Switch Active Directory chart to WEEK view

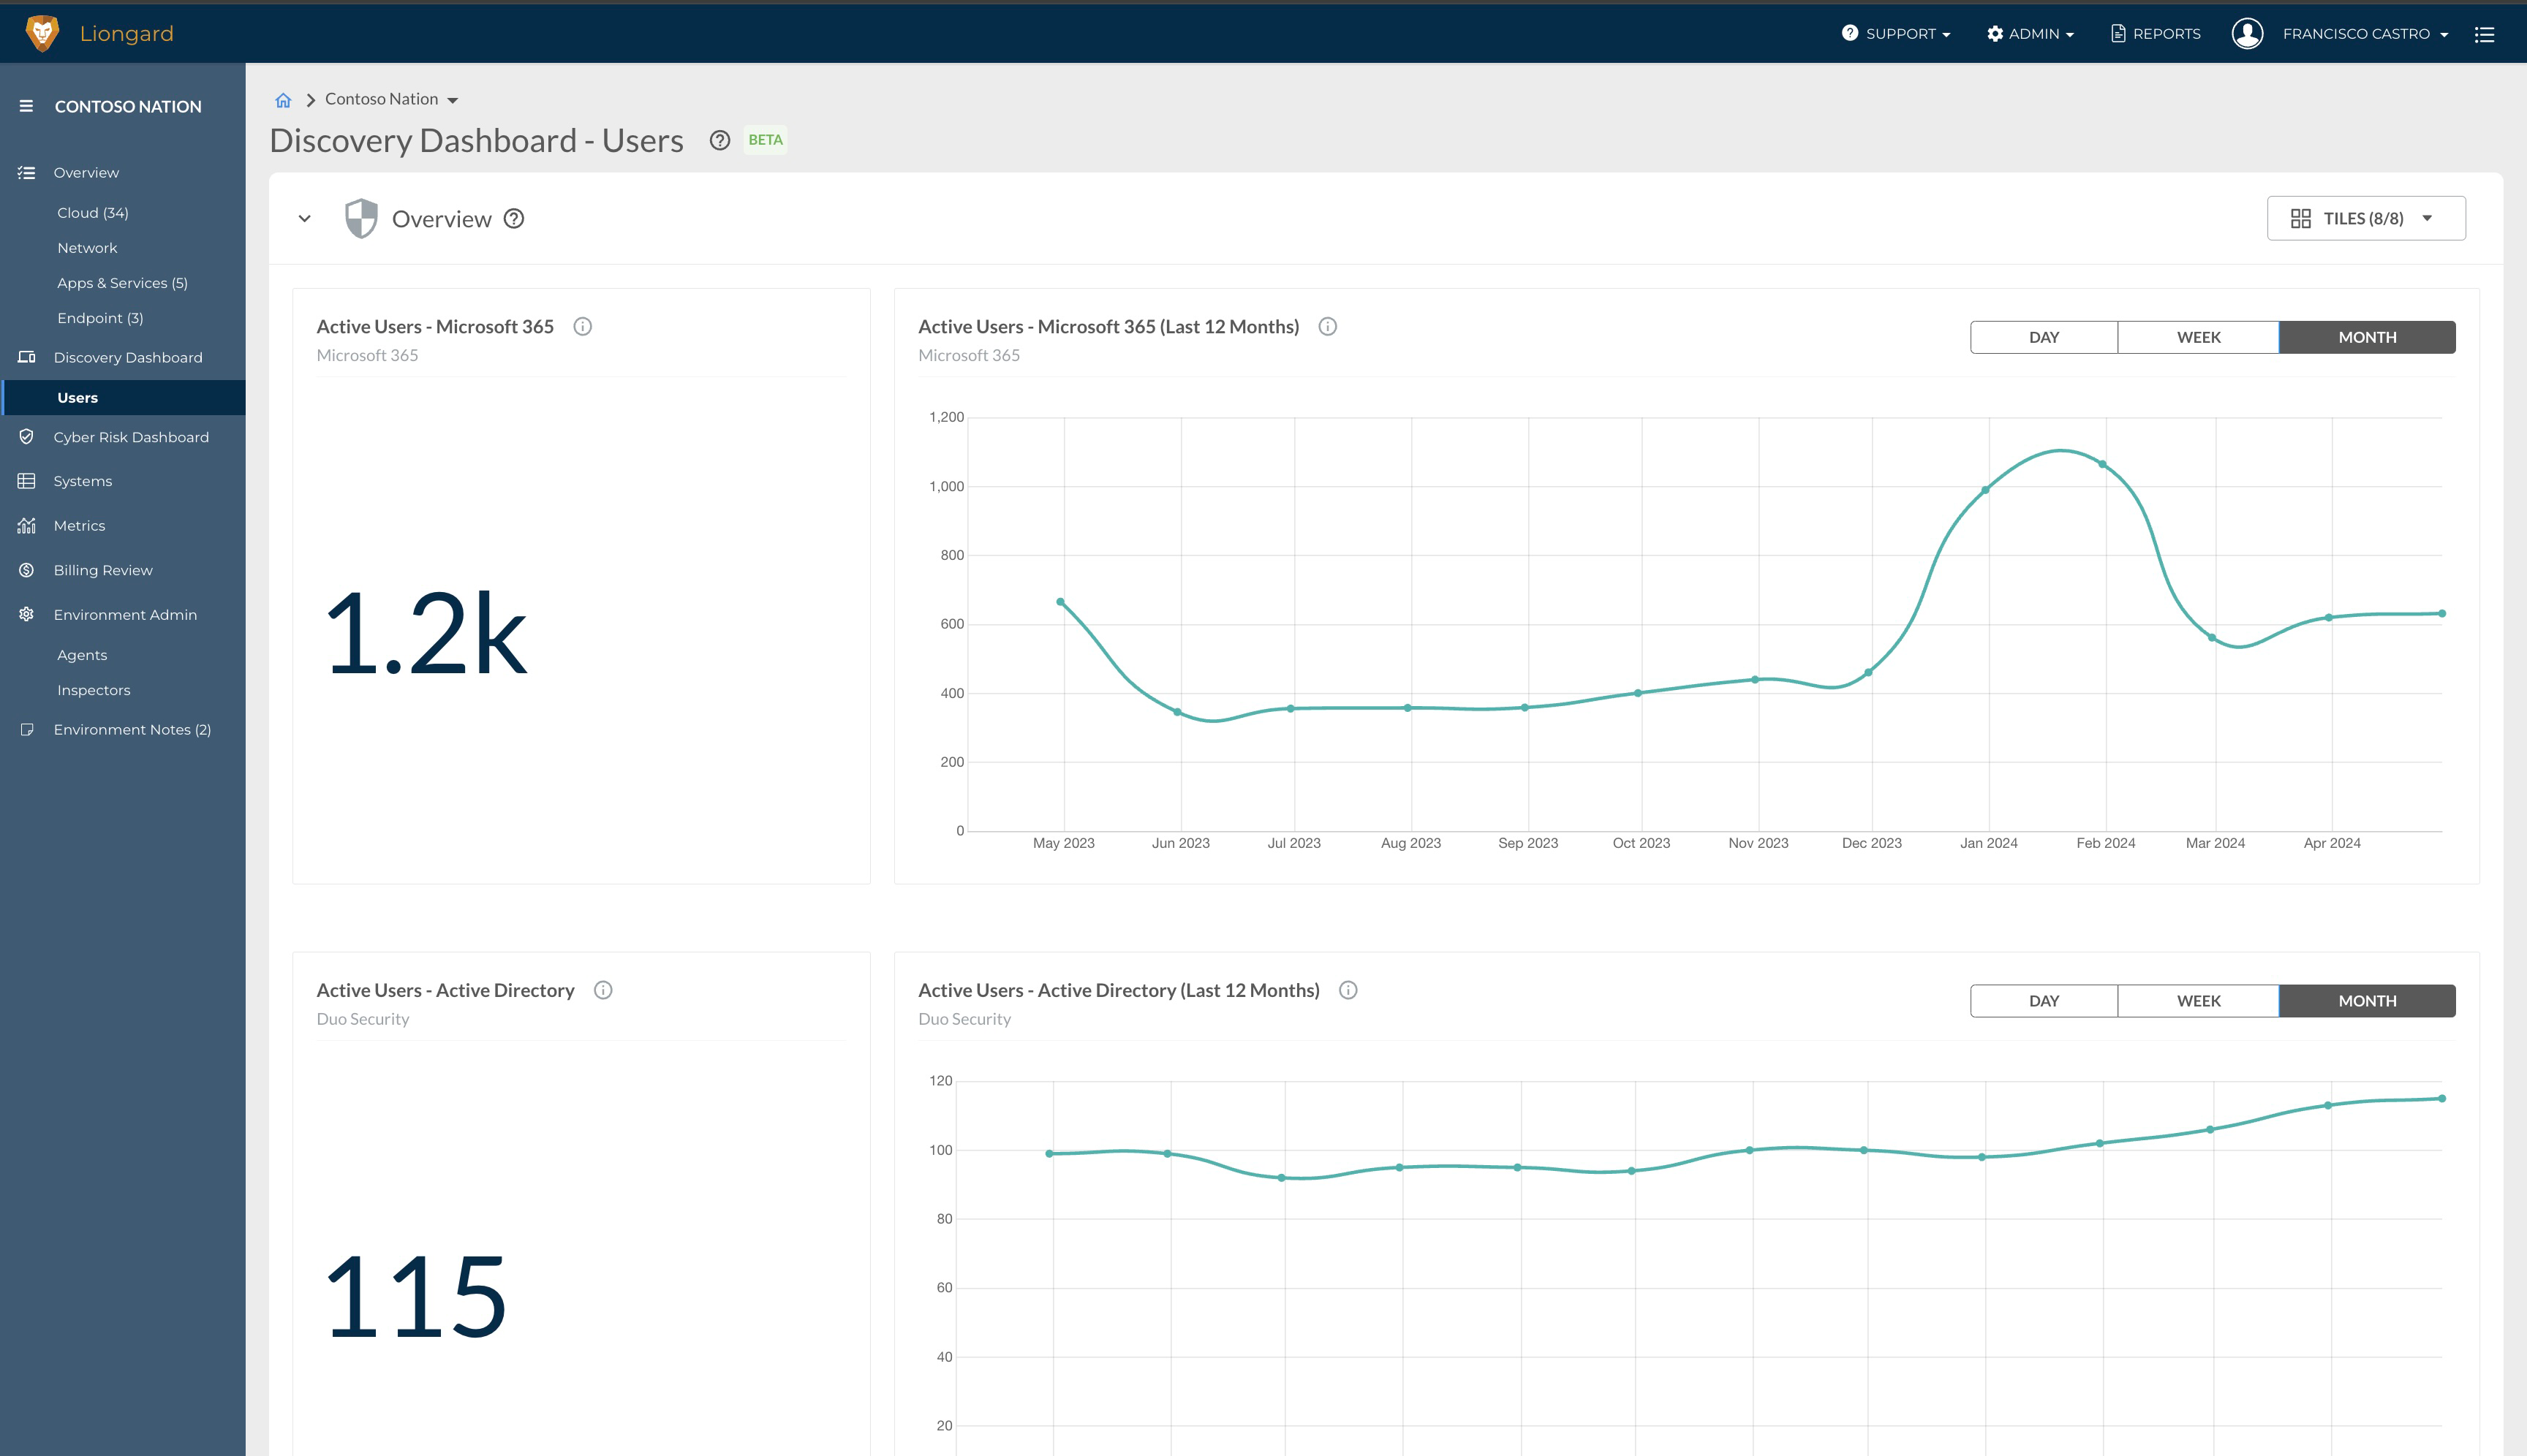pos(2198,1001)
